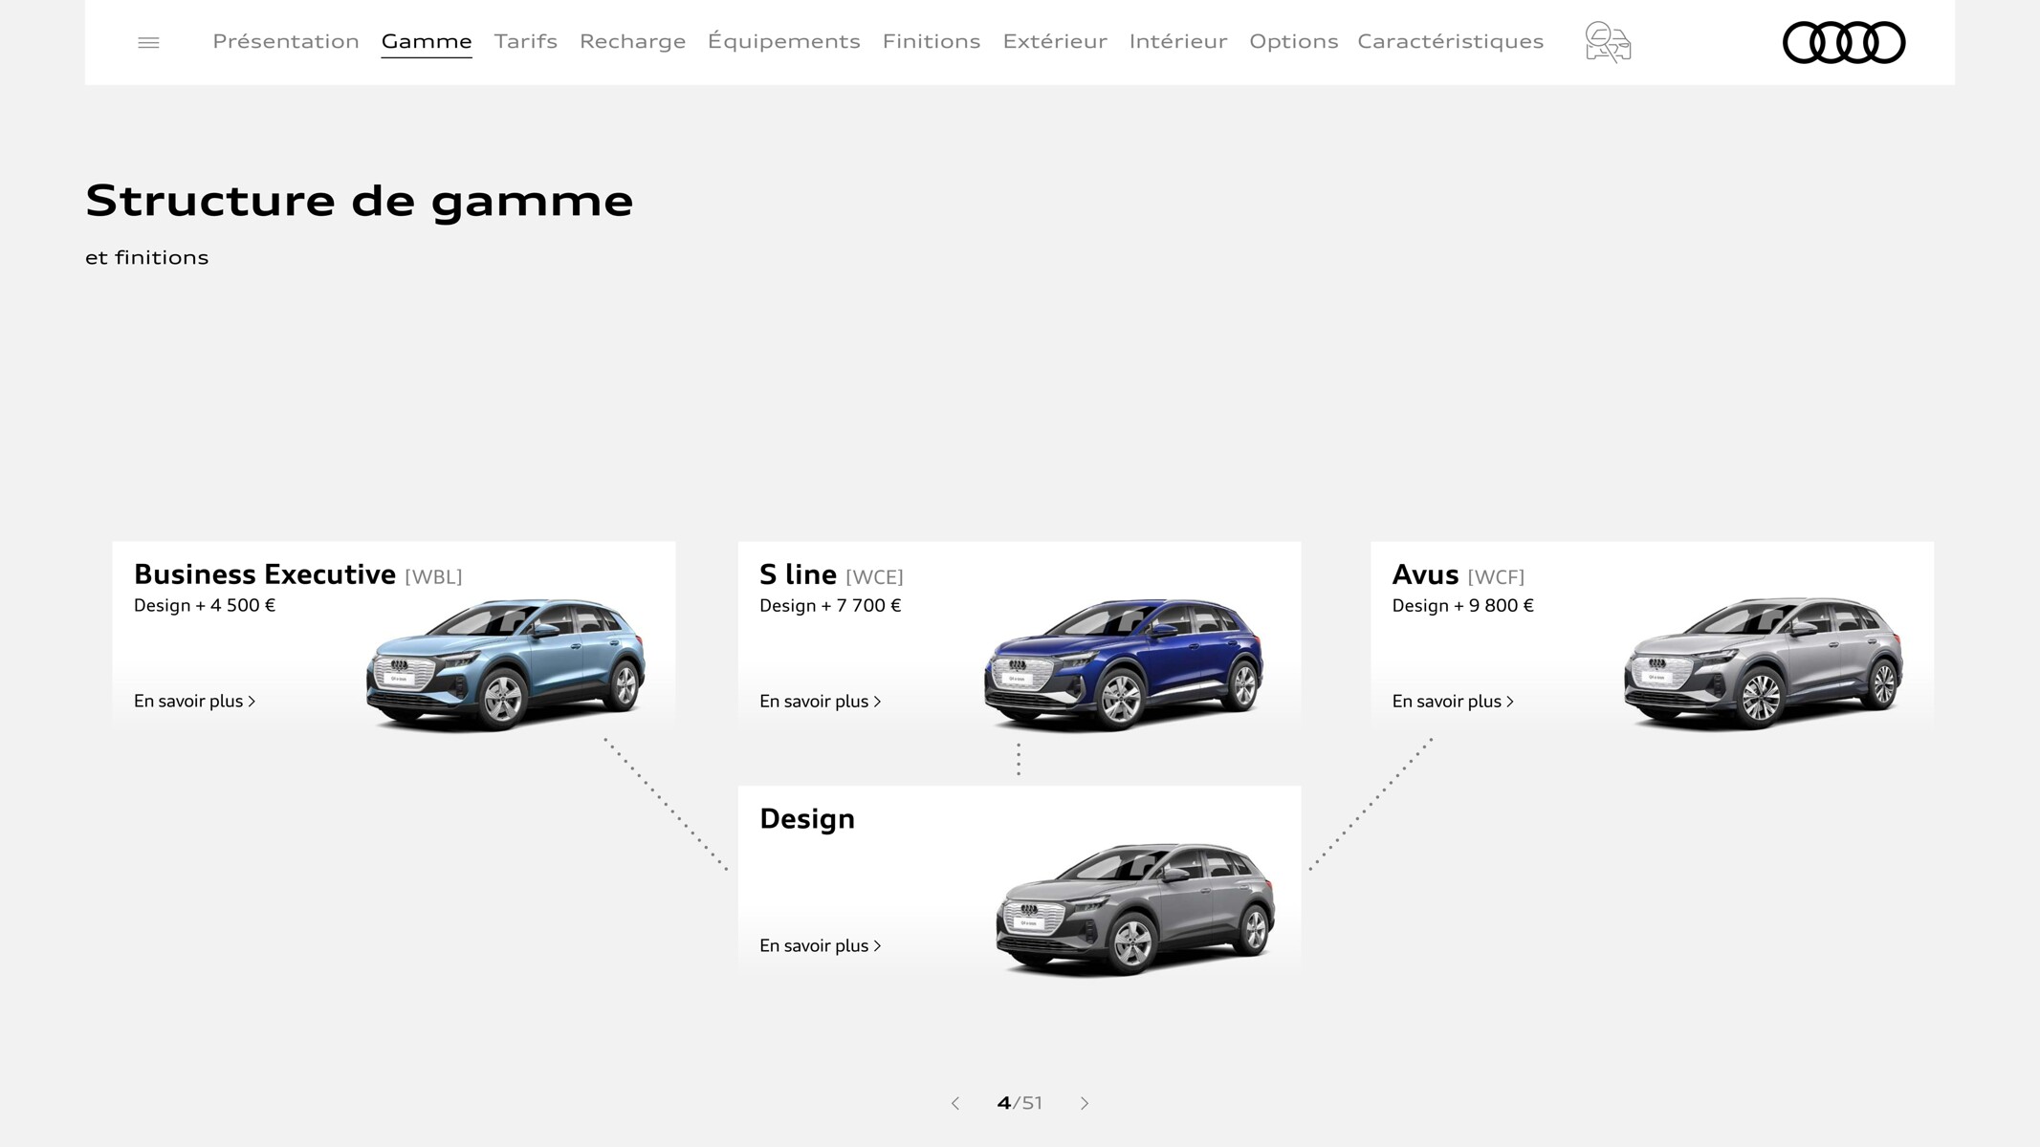Open the Finitions tab
The image size is (2040, 1147).
tap(932, 41)
